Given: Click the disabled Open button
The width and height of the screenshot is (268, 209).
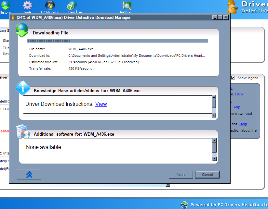Looking at the screenshot, I should (181, 175).
